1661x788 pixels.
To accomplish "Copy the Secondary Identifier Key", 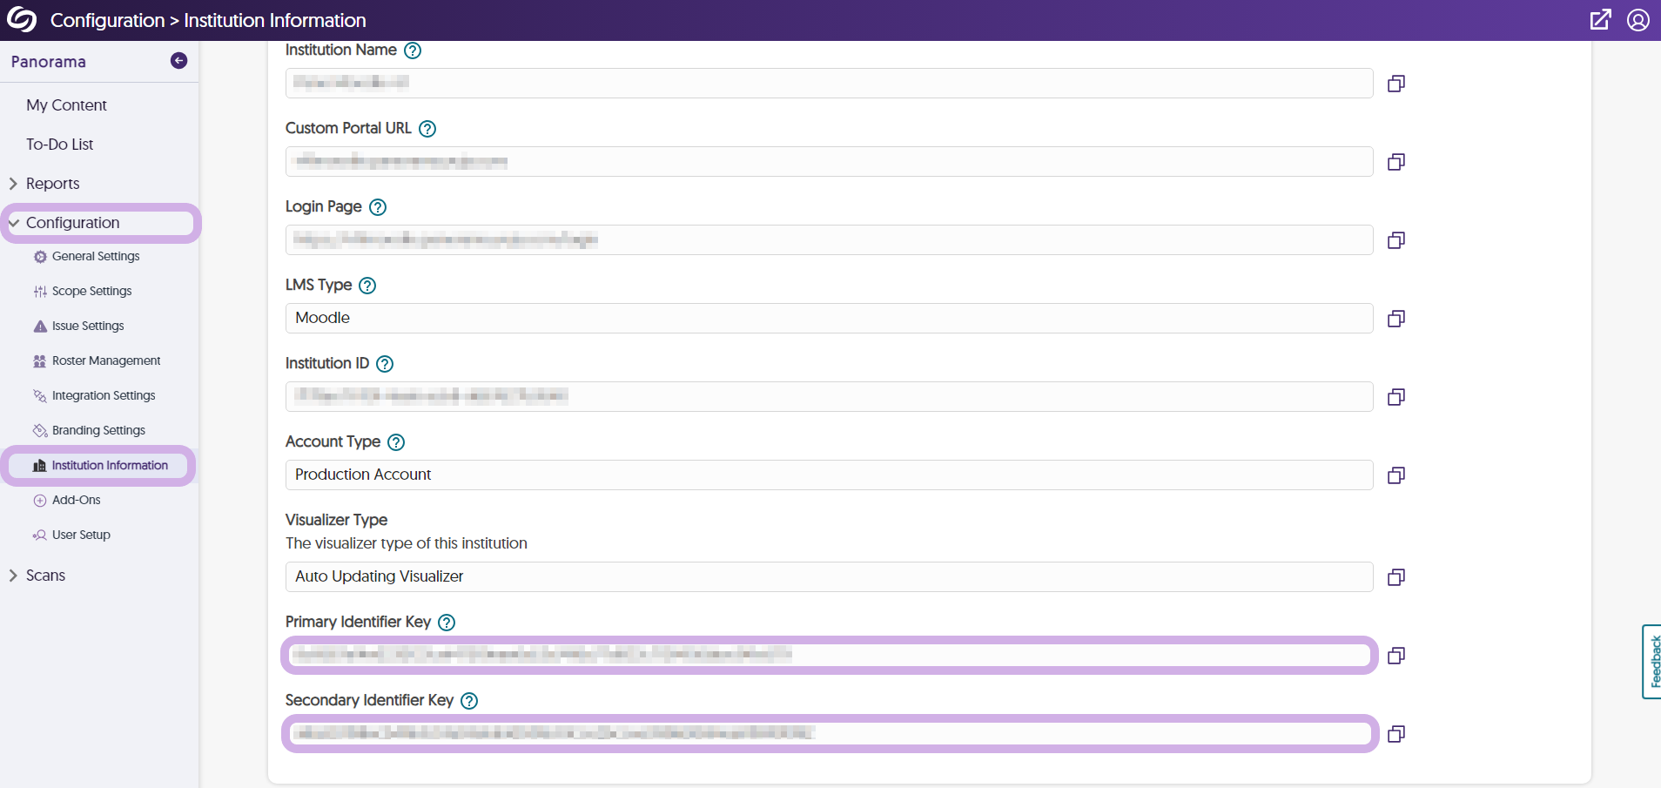I will pyautogui.click(x=1395, y=734).
